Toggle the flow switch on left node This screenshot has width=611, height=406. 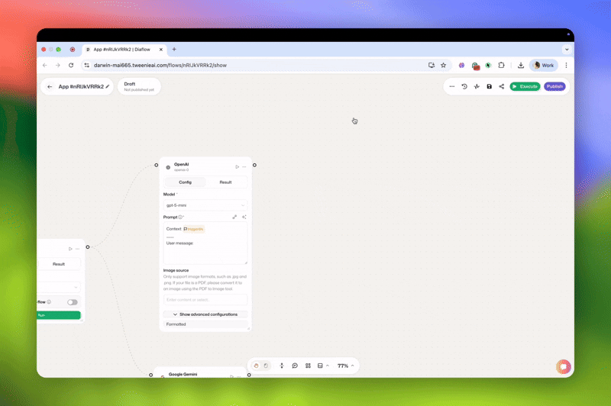[x=72, y=302]
